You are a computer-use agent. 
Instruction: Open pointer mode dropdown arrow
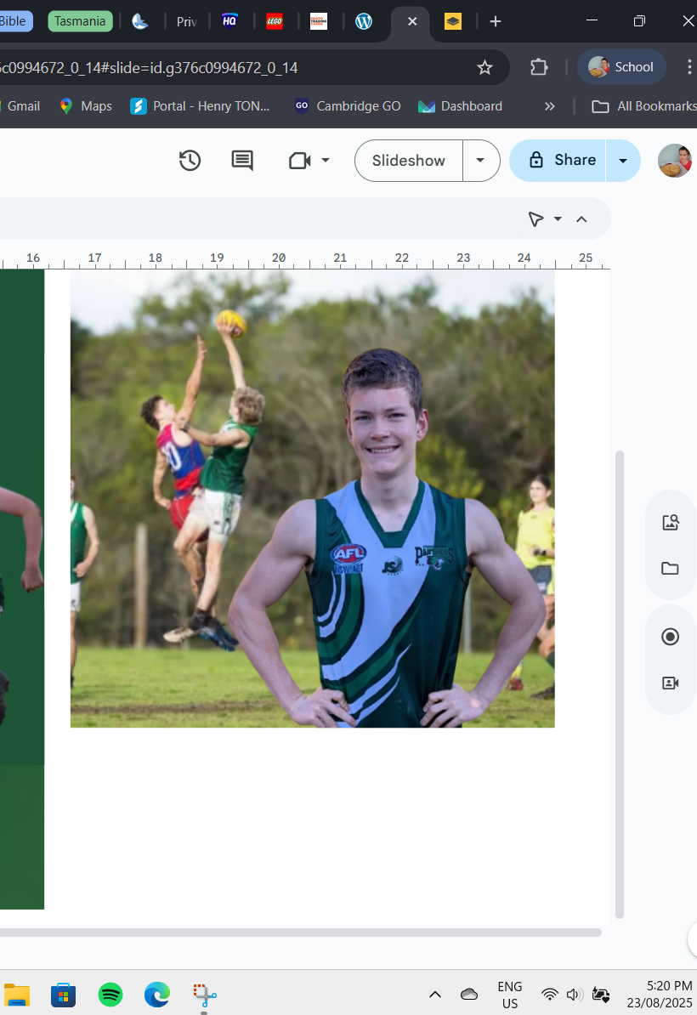[558, 219]
